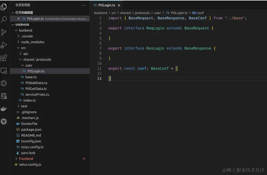Open the hexagon extension icon above the gear-page icon
This screenshot has height=175, width=267.
click(x=4, y=83)
